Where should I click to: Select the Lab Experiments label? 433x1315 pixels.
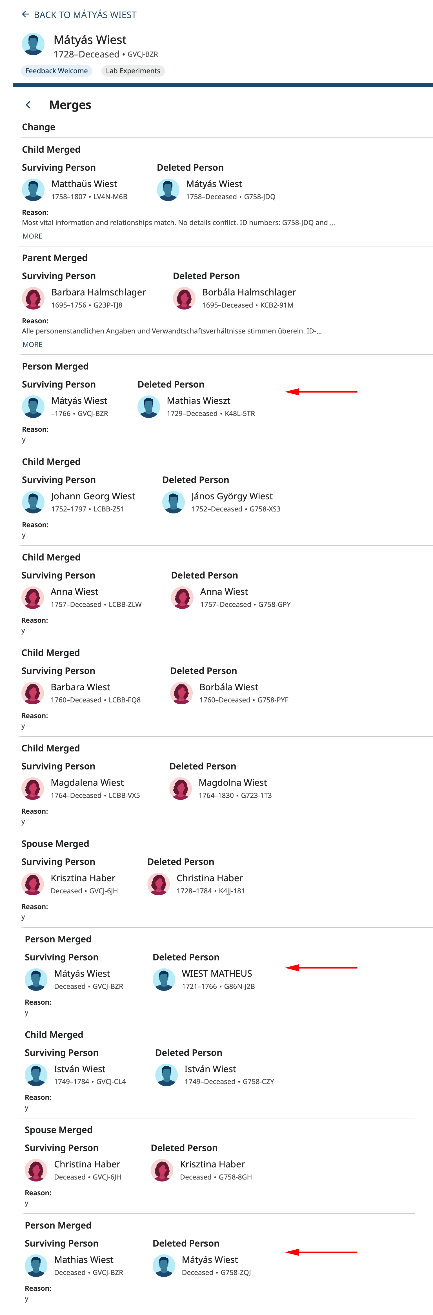click(x=133, y=70)
